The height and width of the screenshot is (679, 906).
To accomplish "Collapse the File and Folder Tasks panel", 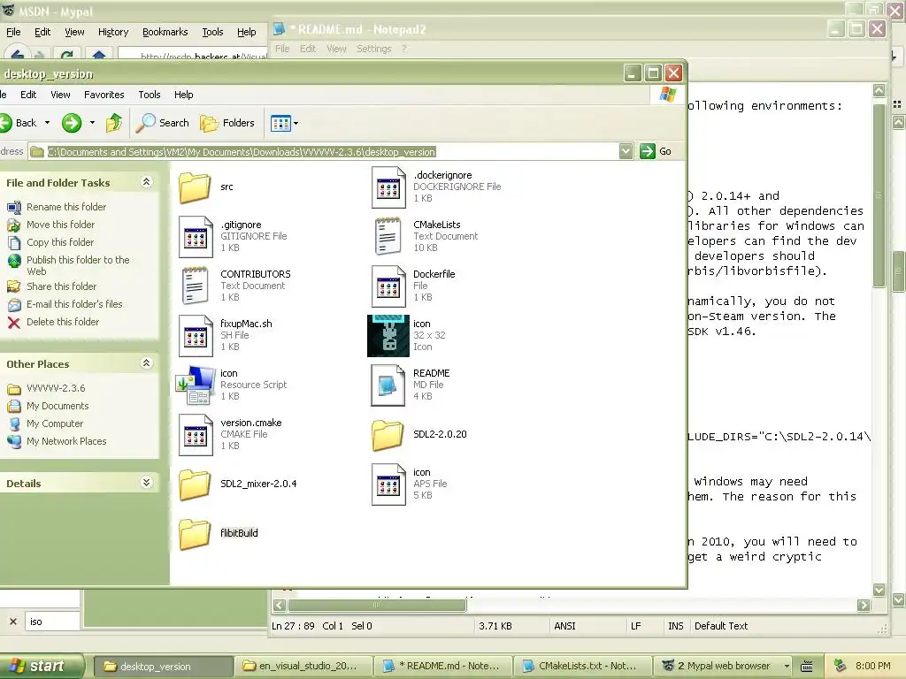I will 146,182.
